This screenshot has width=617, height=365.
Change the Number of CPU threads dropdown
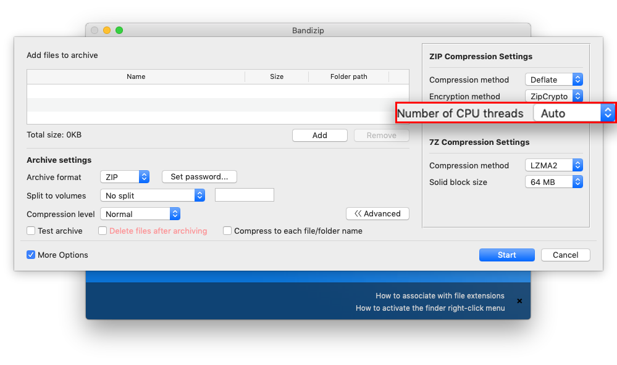coord(574,113)
